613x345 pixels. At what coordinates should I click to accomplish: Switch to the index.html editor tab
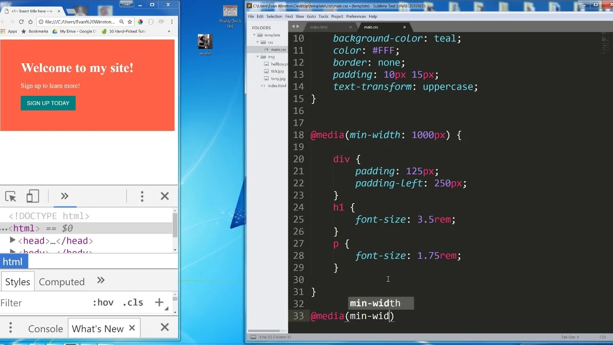coord(318,27)
